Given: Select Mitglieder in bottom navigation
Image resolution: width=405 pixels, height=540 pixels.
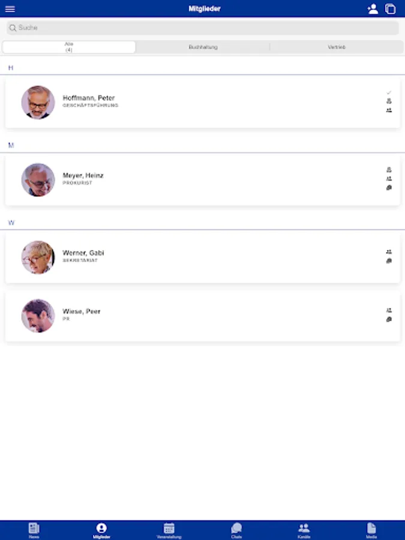Looking at the screenshot, I should pyautogui.click(x=101, y=530).
